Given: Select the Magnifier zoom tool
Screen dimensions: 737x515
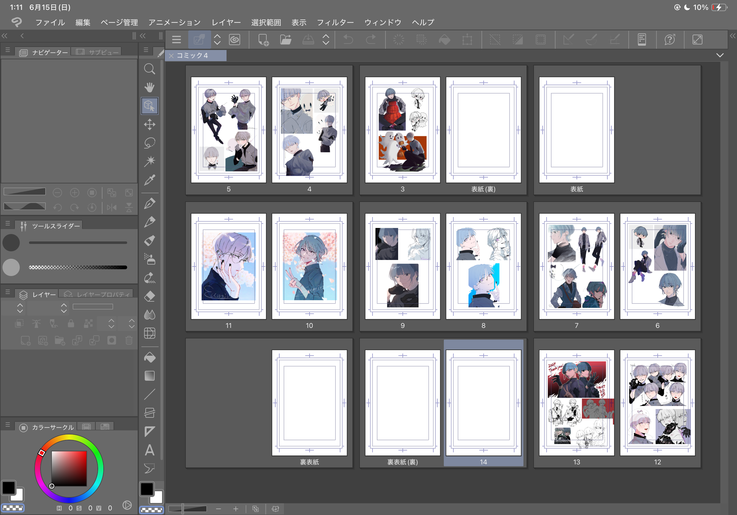Looking at the screenshot, I should pos(150,69).
